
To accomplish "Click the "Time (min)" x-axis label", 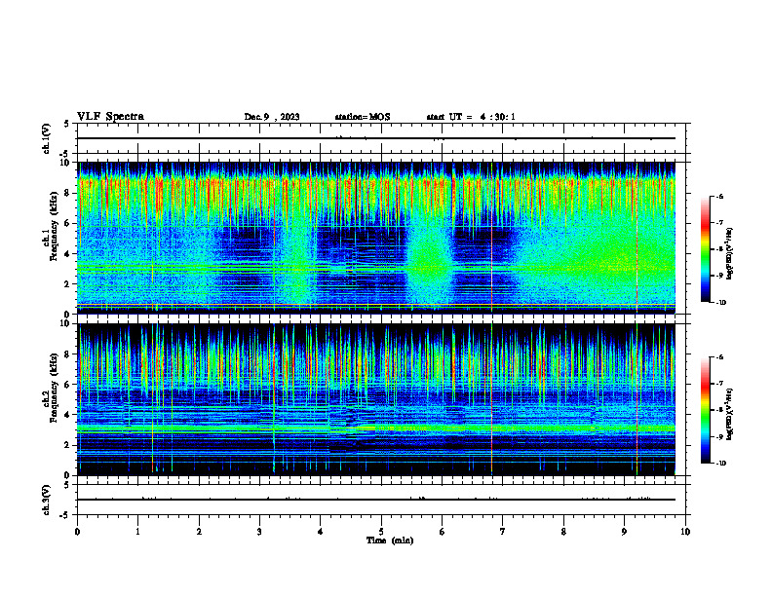I will 390,540.
